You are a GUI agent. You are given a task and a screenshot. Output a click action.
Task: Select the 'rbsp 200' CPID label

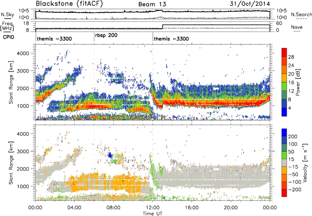106,35
